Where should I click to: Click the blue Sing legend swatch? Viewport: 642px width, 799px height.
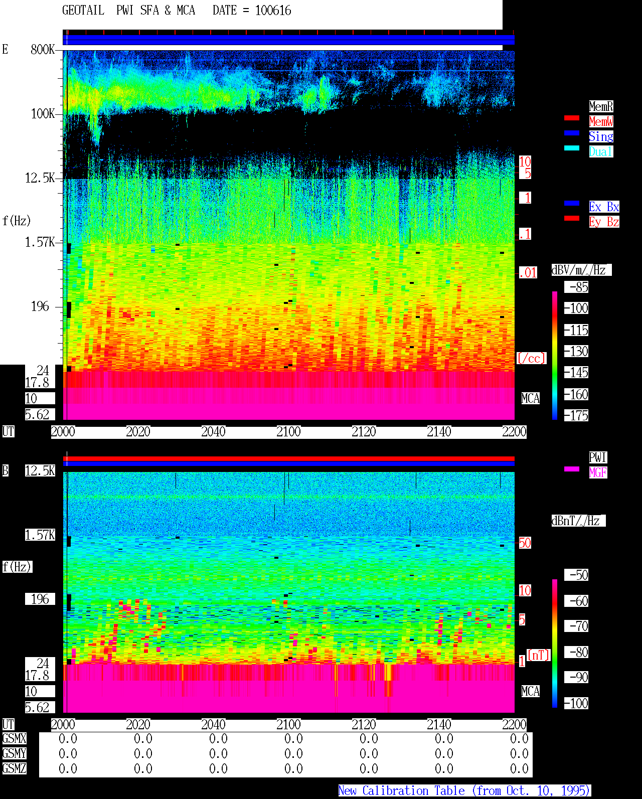pyautogui.click(x=572, y=133)
